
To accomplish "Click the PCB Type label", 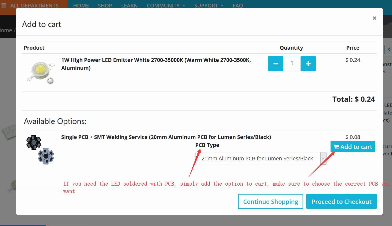I will (207, 145).
